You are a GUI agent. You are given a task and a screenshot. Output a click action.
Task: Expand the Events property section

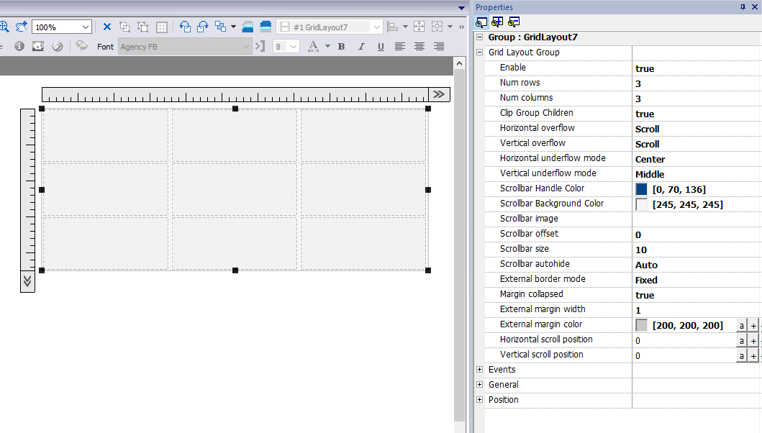coord(480,370)
